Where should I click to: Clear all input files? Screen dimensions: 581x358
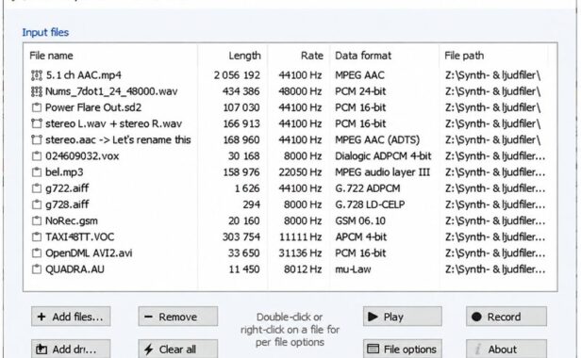click(178, 349)
